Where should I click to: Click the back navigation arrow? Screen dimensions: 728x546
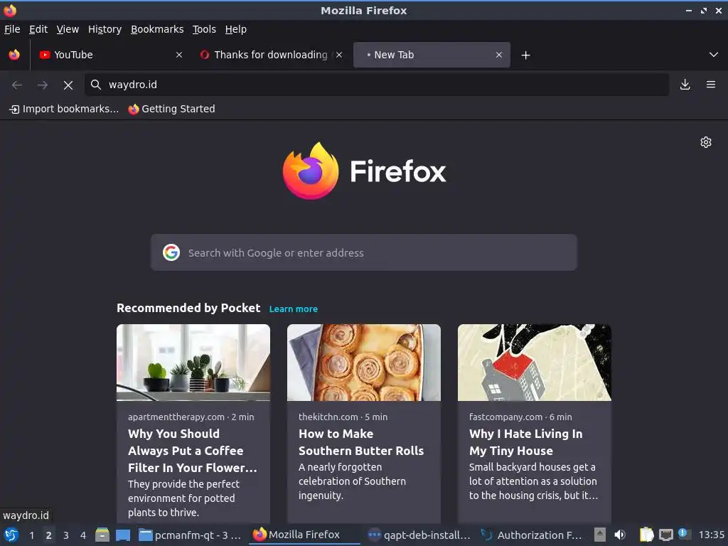[x=17, y=85]
